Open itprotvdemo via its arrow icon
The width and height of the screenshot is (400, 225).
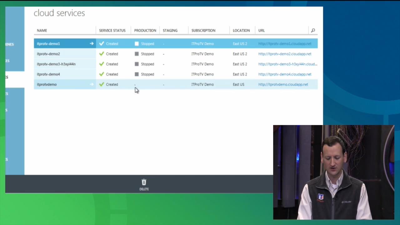click(x=92, y=84)
